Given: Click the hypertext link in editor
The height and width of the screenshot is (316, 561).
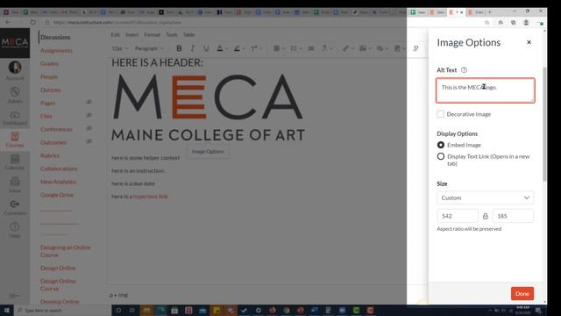Looking at the screenshot, I should pos(150,197).
